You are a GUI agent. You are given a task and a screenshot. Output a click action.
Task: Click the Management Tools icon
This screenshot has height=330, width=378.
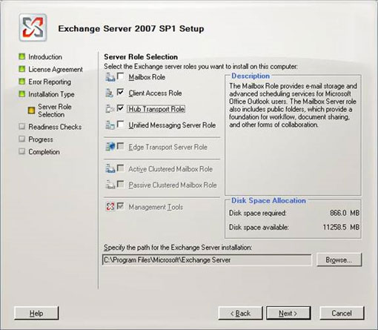pos(110,206)
